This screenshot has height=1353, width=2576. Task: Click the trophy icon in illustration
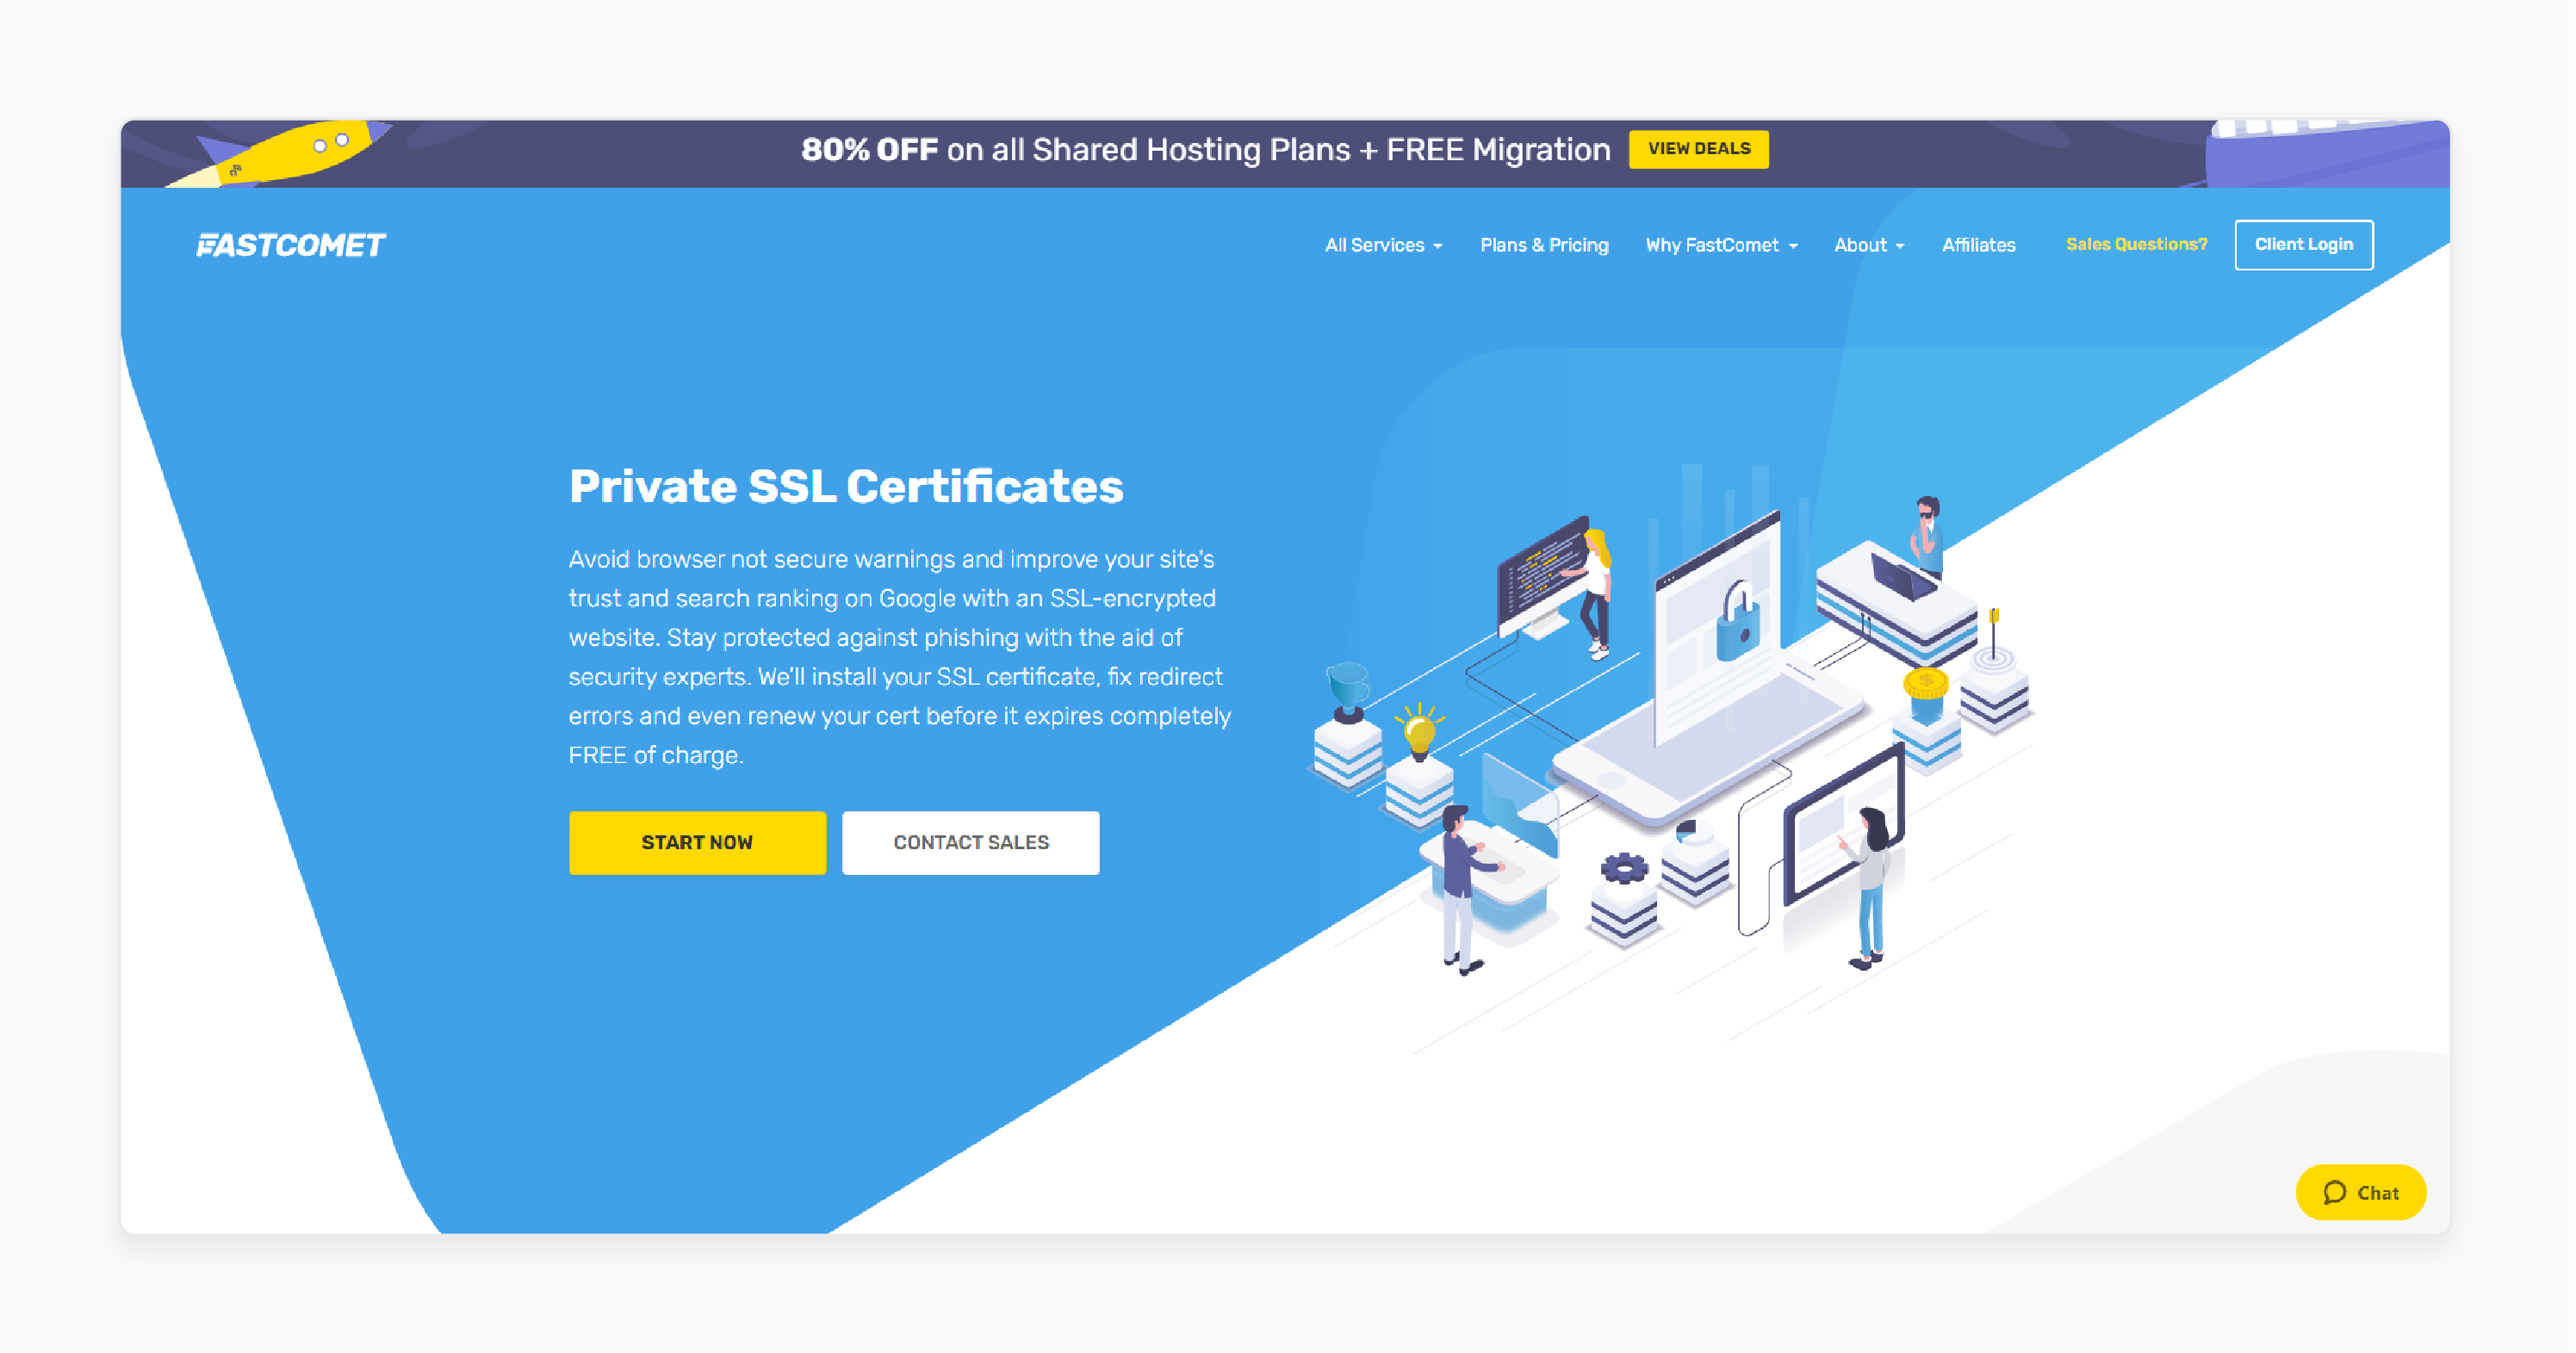pos(1347,691)
